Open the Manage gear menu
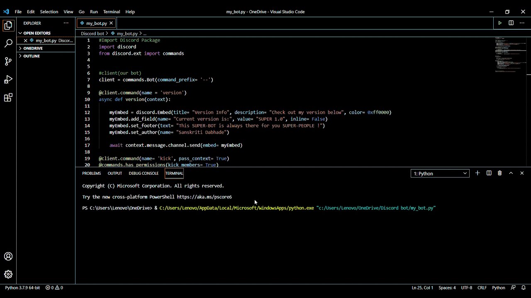 pos(8,274)
